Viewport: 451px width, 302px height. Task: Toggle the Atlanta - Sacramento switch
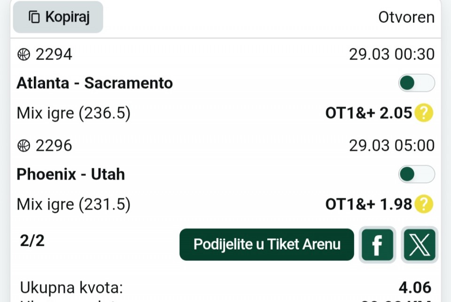[416, 83]
